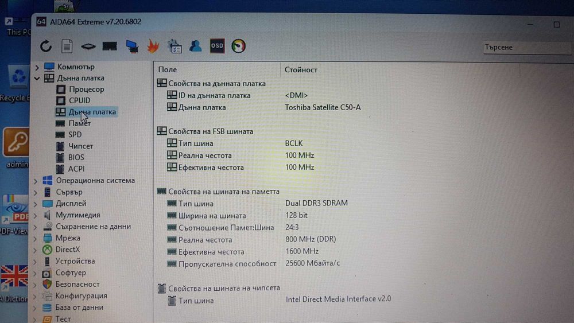
Task: Click the computer monitor toolbar icon
Action: (132, 46)
